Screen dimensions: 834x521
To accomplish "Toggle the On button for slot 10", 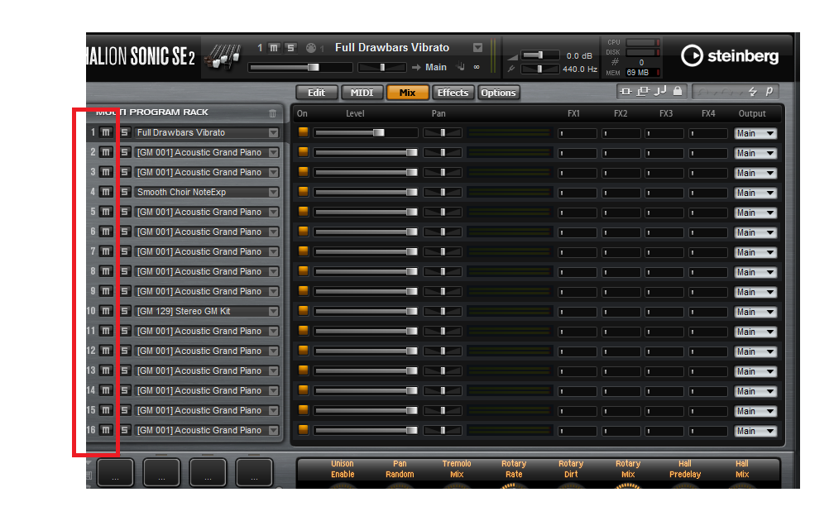I will [x=303, y=311].
